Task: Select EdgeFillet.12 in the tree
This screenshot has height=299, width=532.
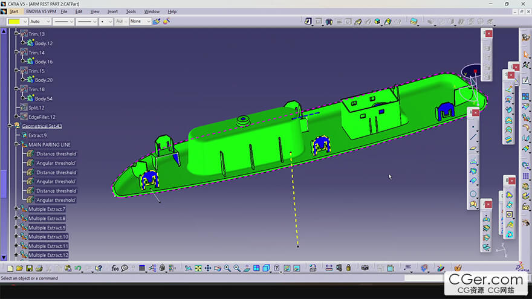Action: pyautogui.click(x=42, y=117)
